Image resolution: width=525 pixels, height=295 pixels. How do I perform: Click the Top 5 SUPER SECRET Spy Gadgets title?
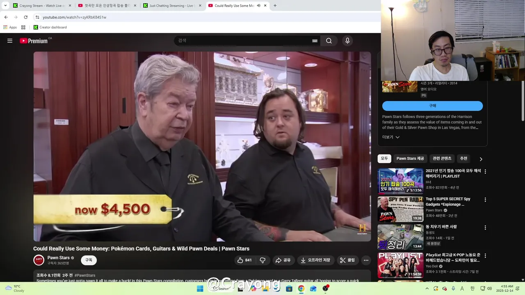coord(448,202)
